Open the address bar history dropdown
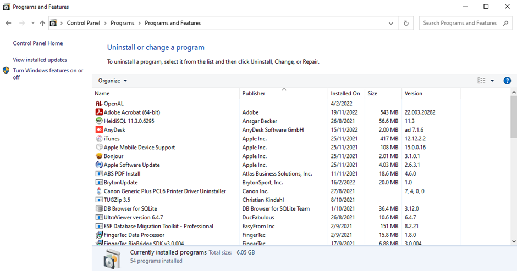 [x=391, y=24]
